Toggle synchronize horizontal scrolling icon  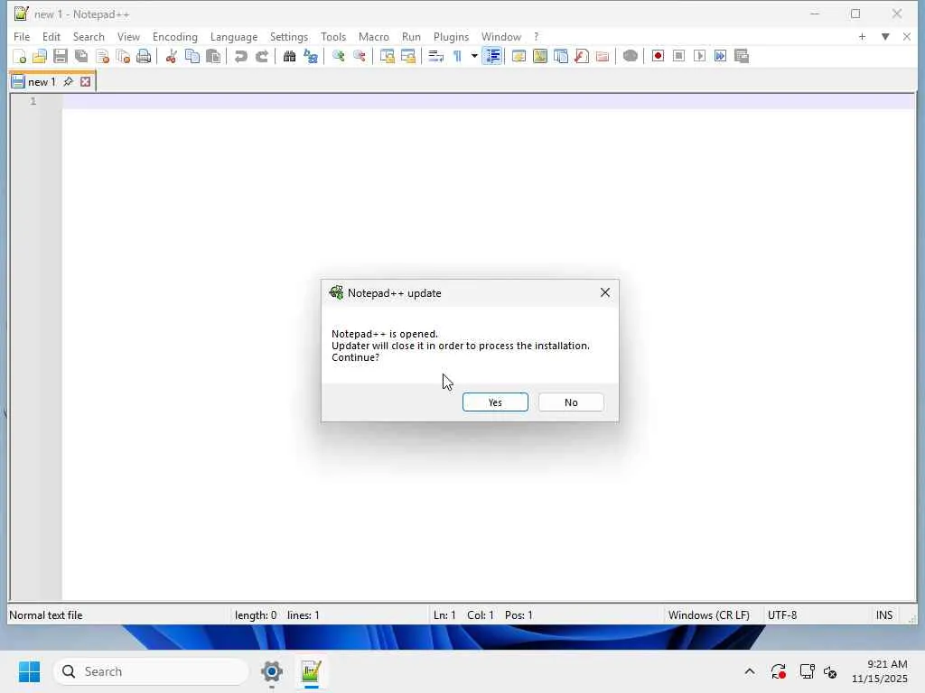(x=408, y=57)
